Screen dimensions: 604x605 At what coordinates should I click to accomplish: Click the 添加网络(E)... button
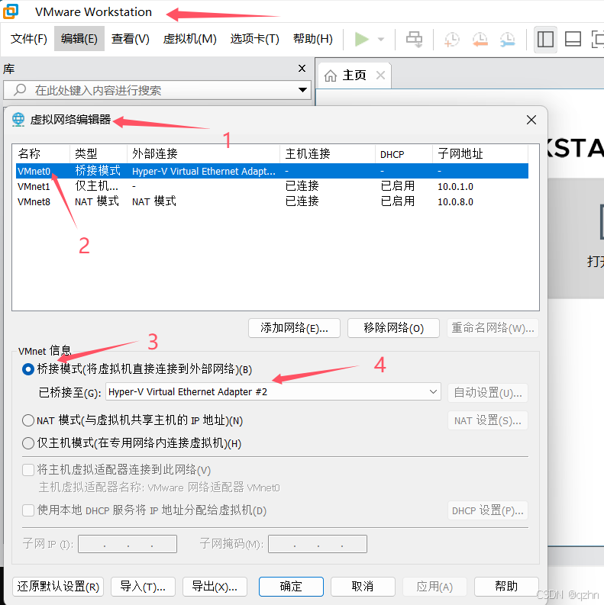tap(294, 328)
